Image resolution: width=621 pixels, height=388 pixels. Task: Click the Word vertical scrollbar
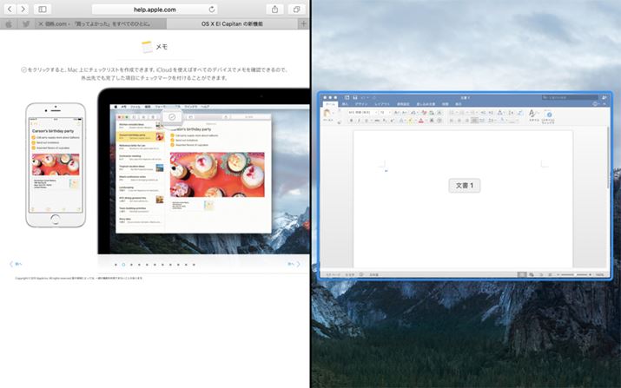tap(608, 158)
